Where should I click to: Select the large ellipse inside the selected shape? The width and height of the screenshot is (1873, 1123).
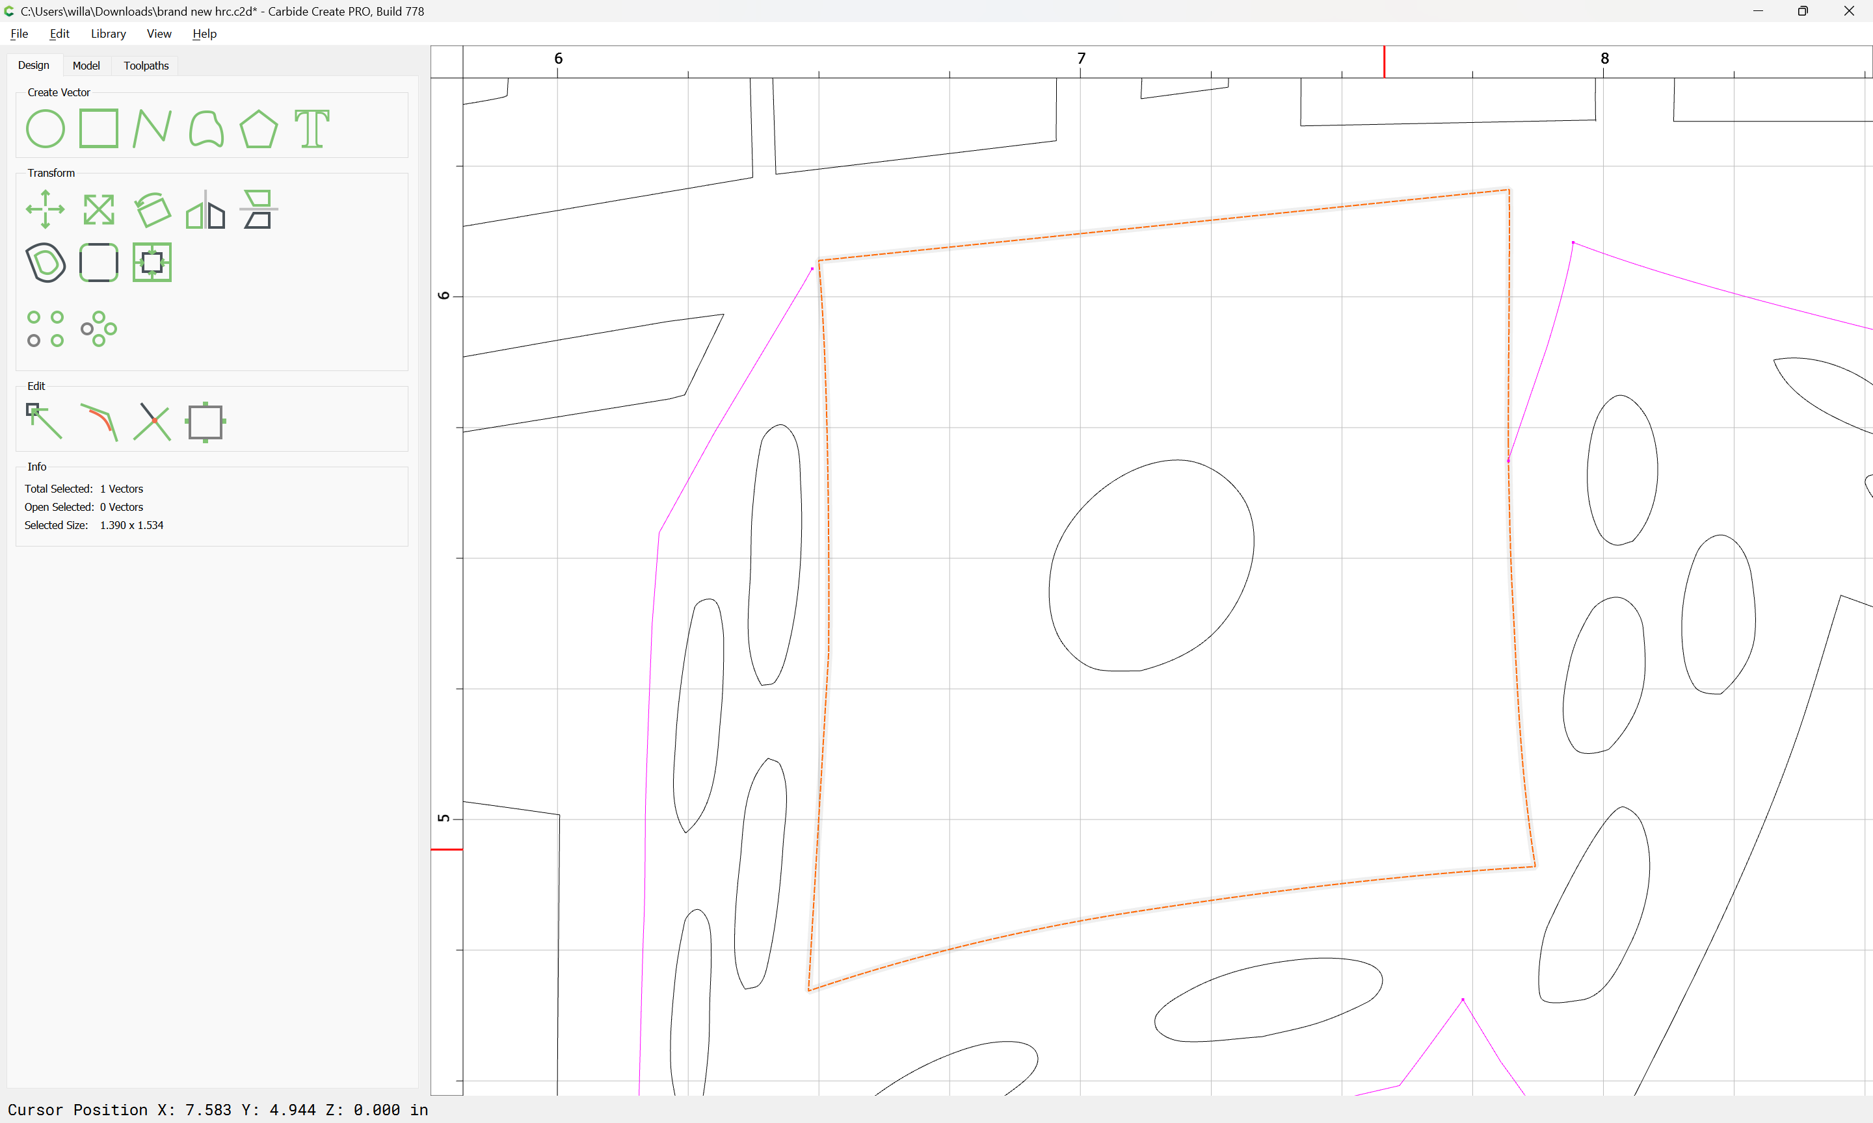[x=1152, y=565]
